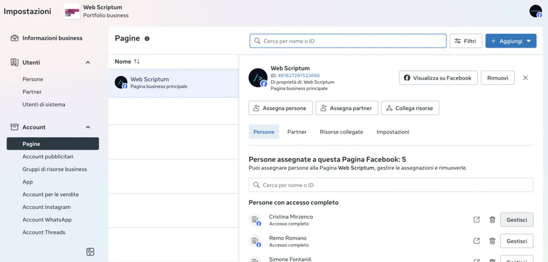Image resolution: width=548 pixels, height=262 pixels.
Task: Select Pagine in the sidebar
Action: [x=53, y=144]
